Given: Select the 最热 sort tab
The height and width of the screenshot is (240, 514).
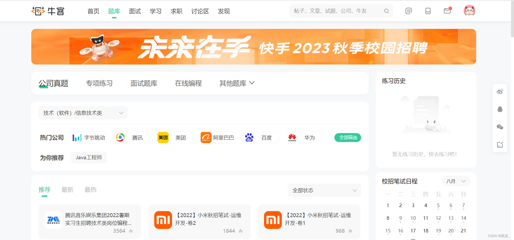Looking at the screenshot, I should click(90, 190).
